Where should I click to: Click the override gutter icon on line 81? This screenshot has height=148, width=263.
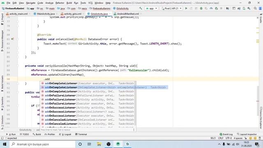pos(12,39)
